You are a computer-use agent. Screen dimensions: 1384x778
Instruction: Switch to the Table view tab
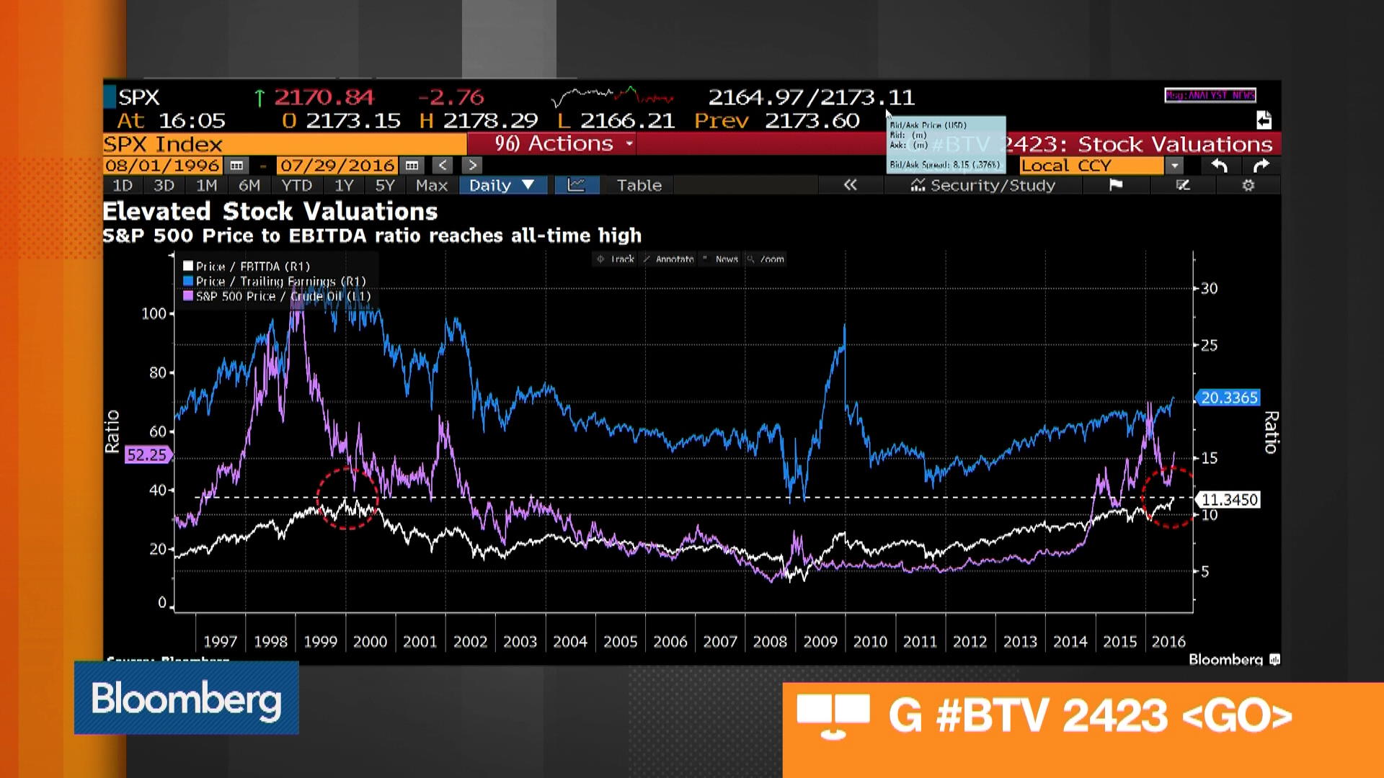tap(637, 185)
